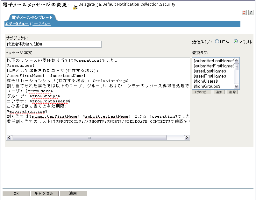Select the 電子メールテンプレート tab
Screen dimensions: 256x200
(32, 17)
